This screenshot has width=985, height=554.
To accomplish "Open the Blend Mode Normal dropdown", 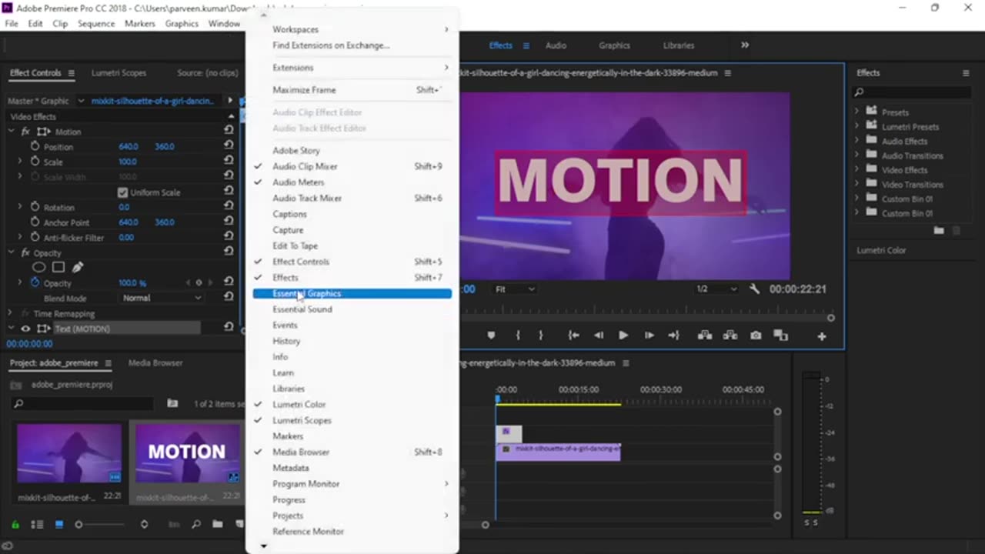I will pyautogui.click(x=162, y=298).
